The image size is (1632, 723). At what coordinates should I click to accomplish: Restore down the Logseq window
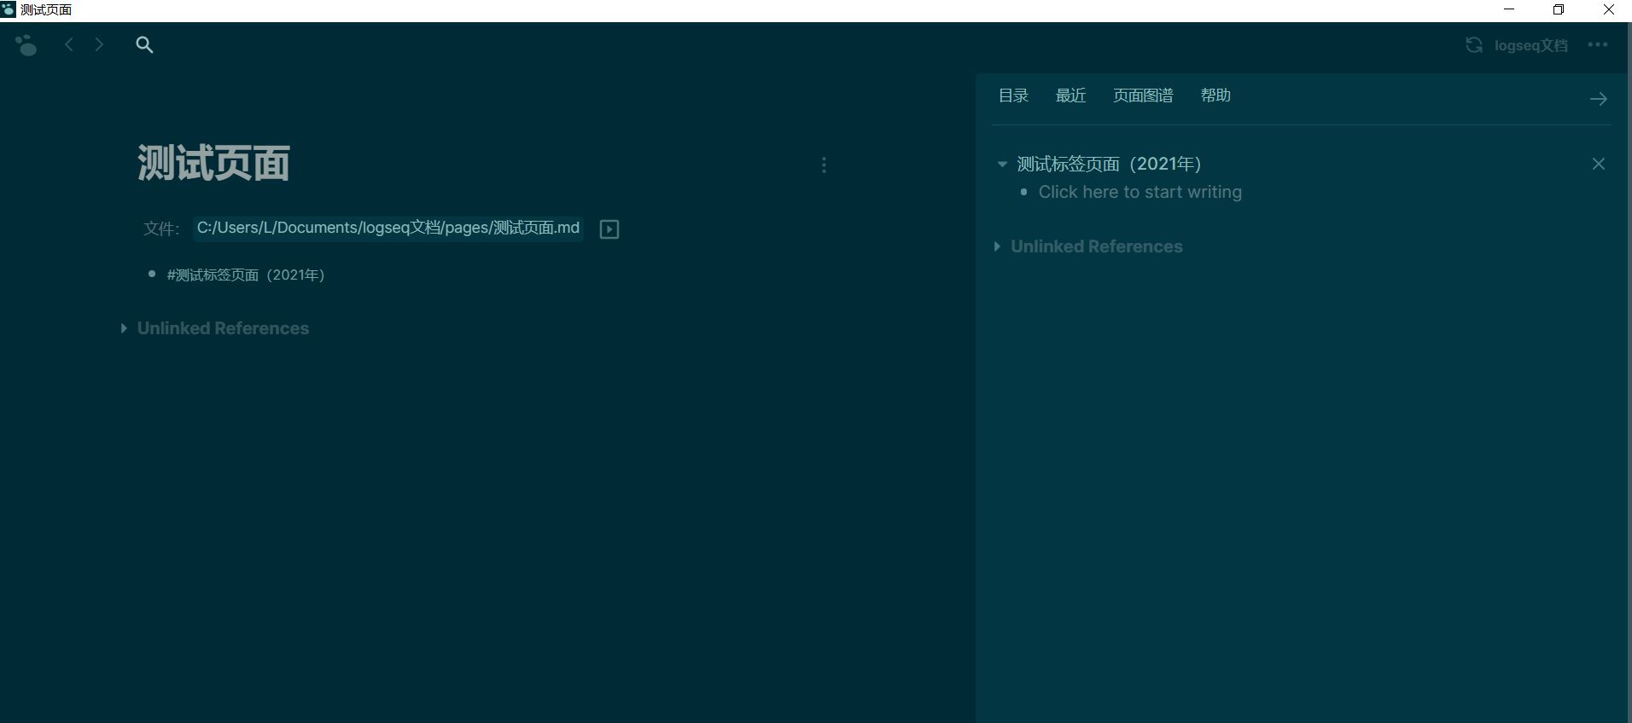click(1559, 9)
